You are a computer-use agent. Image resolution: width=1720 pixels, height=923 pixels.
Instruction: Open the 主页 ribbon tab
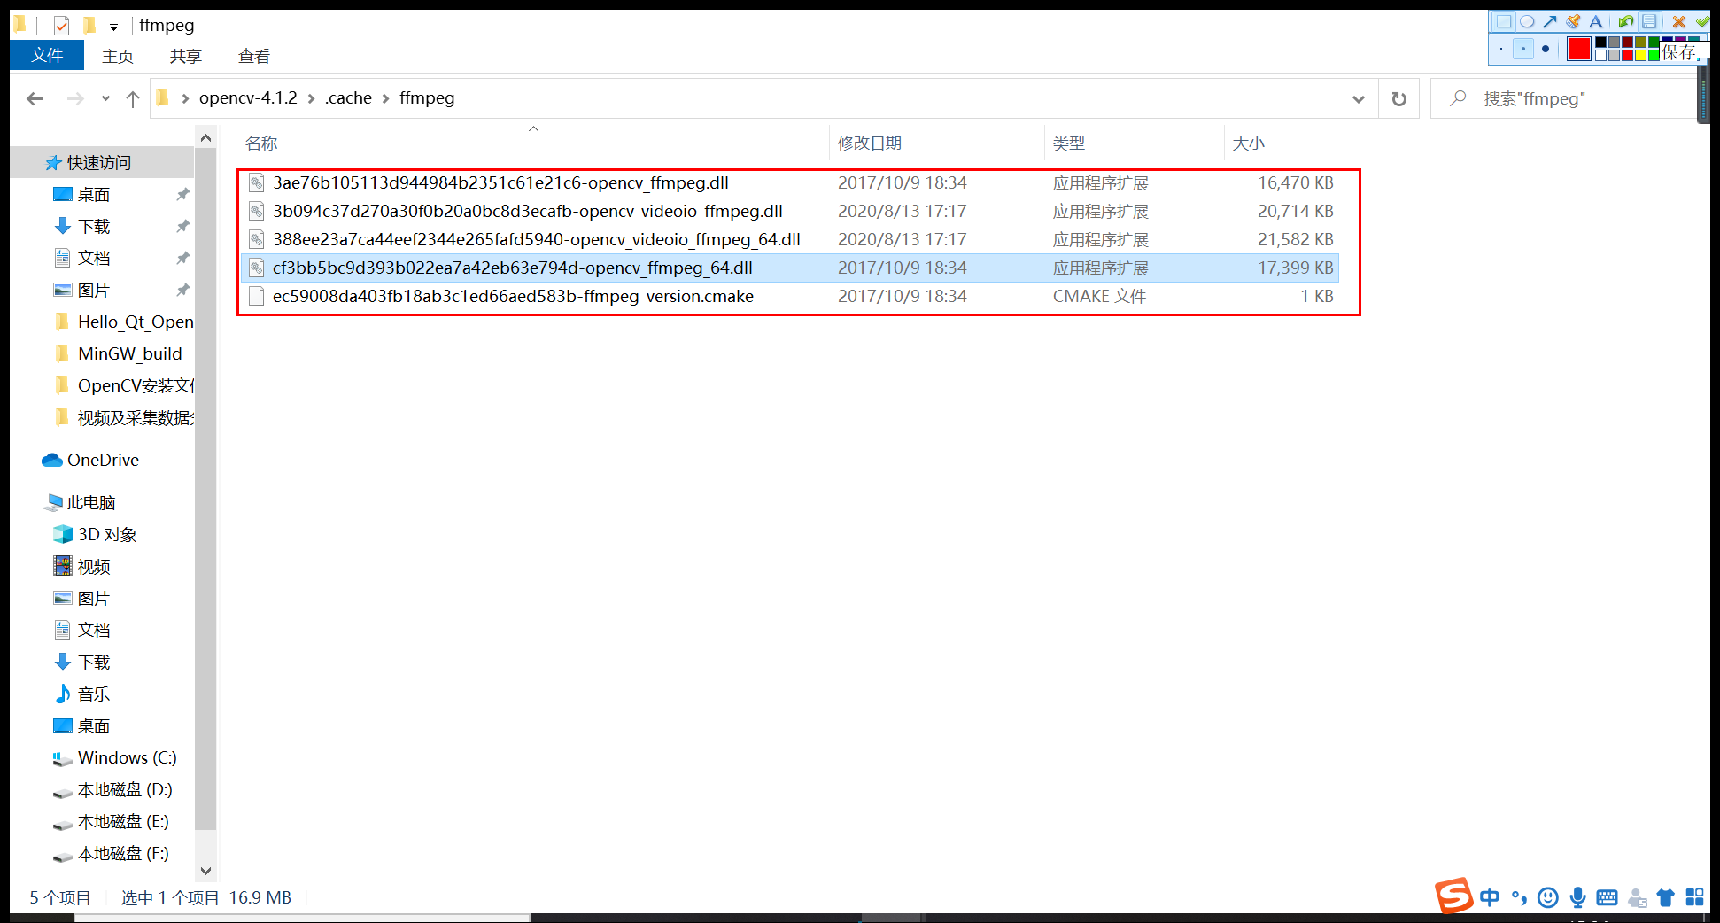click(118, 56)
